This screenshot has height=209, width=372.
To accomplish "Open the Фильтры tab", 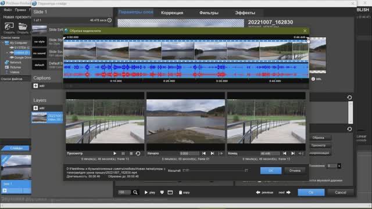I will [209, 13].
